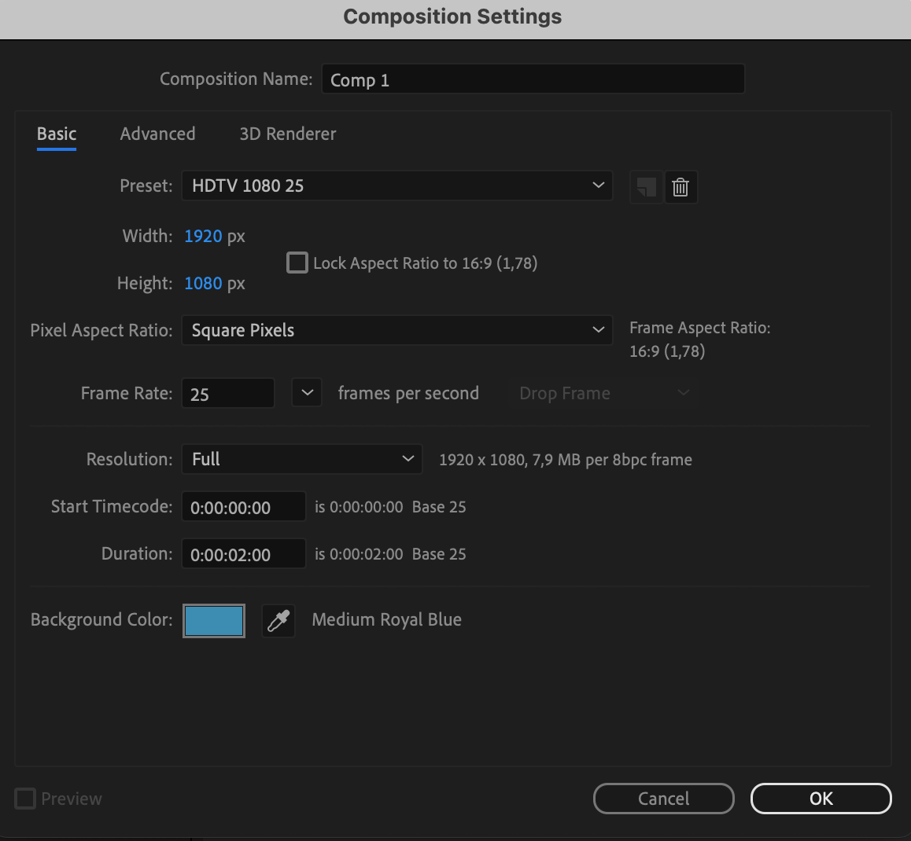Open the Preset dropdown HDTV 1080 25
Viewport: 911px width, 841px height.
(396, 185)
